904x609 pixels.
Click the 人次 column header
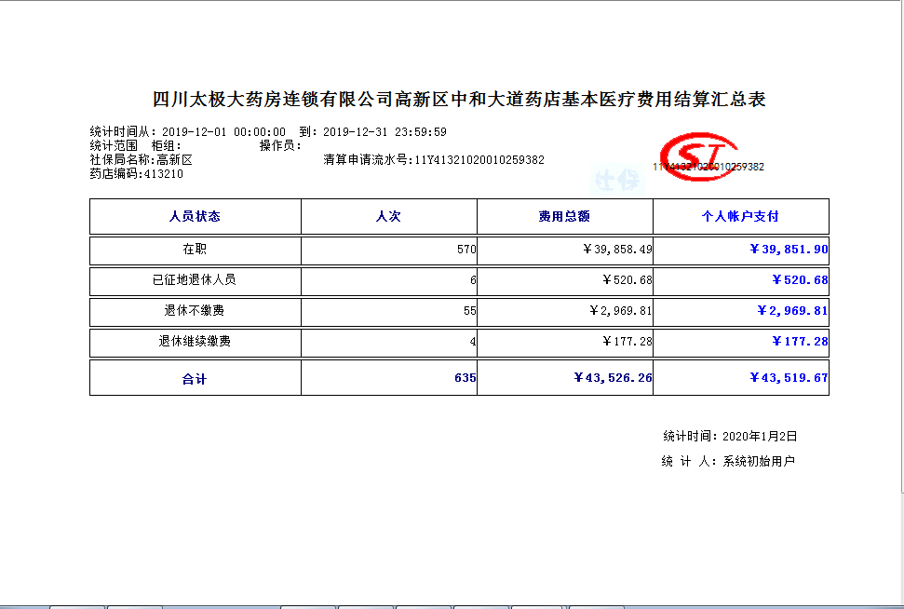coord(388,216)
